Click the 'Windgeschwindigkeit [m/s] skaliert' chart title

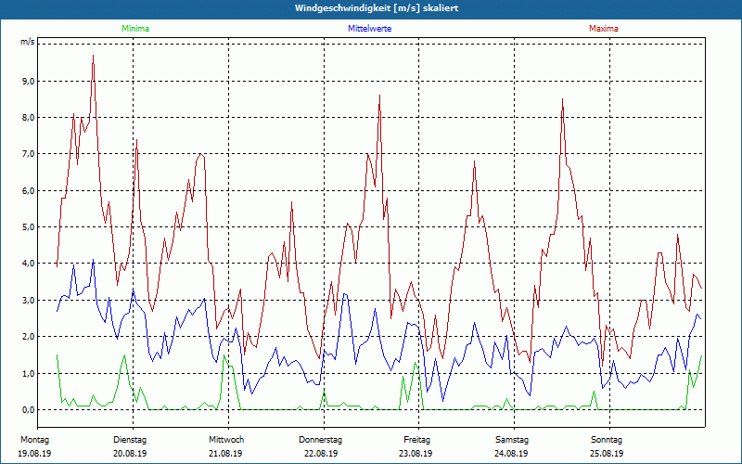377,8
